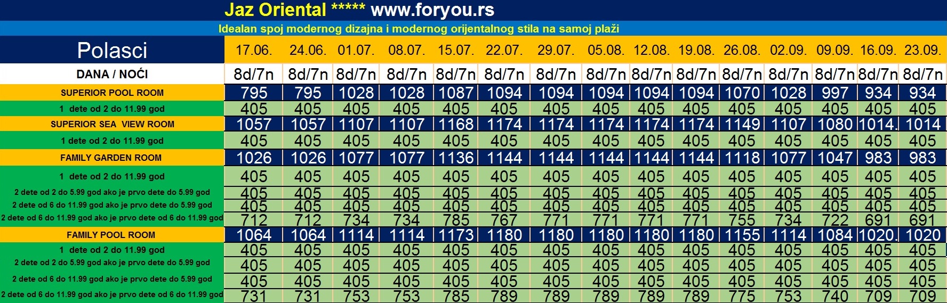Click the price cell 722
Viewport: 947px width, 303px height.
tap(834, 219)
